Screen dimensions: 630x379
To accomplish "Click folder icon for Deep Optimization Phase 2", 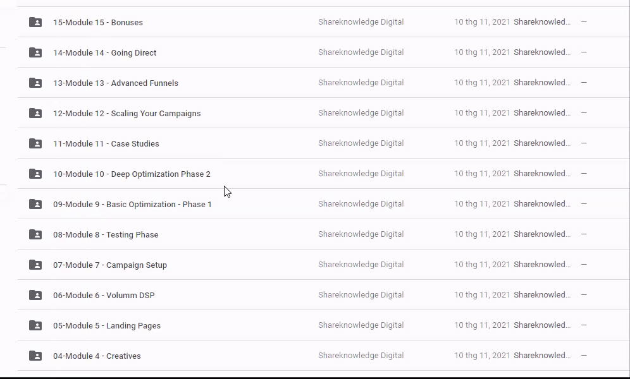I will click(x=35, y=174).
